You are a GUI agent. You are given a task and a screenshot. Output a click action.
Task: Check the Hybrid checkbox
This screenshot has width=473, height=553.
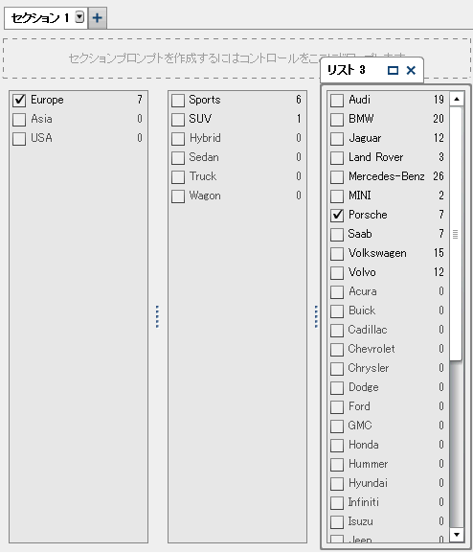(178, 138)
